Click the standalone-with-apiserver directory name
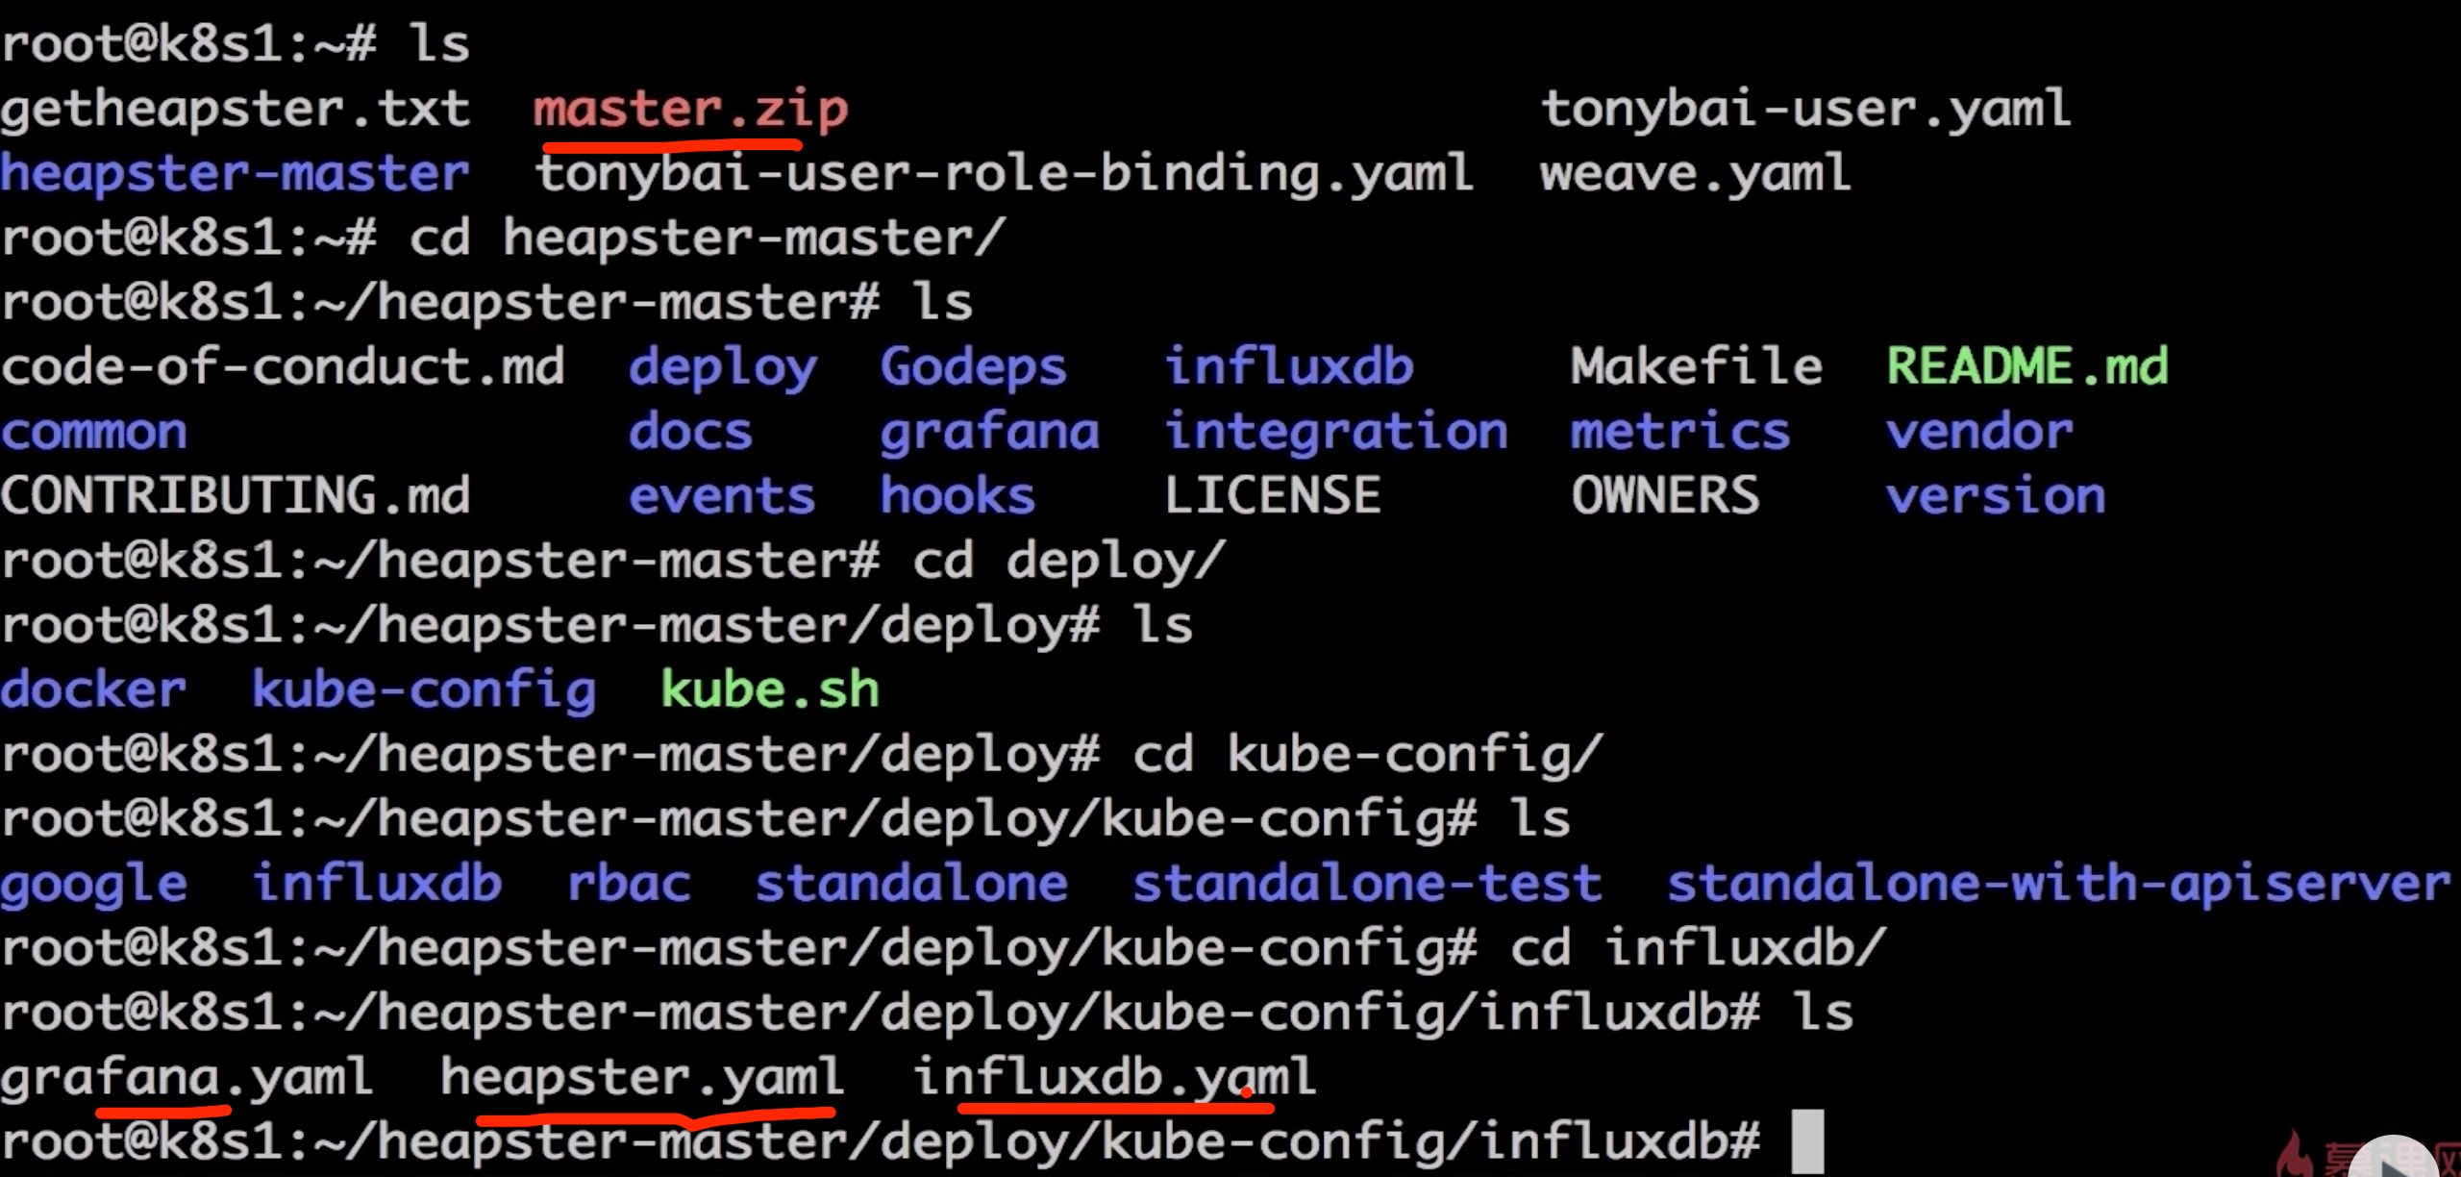Viewport: 2461px width, 1177px height. tap(2059, 885)
